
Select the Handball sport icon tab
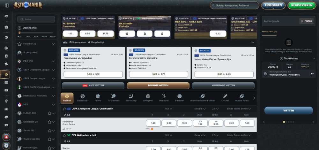(164, 98)
